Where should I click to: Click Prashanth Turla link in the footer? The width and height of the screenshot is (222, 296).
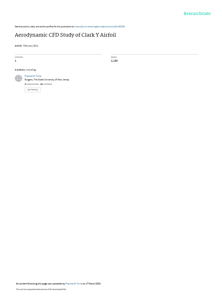(74, 284)
